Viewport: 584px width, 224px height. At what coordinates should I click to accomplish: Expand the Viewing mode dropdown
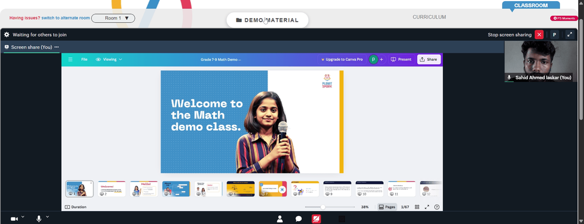point(109,59)
